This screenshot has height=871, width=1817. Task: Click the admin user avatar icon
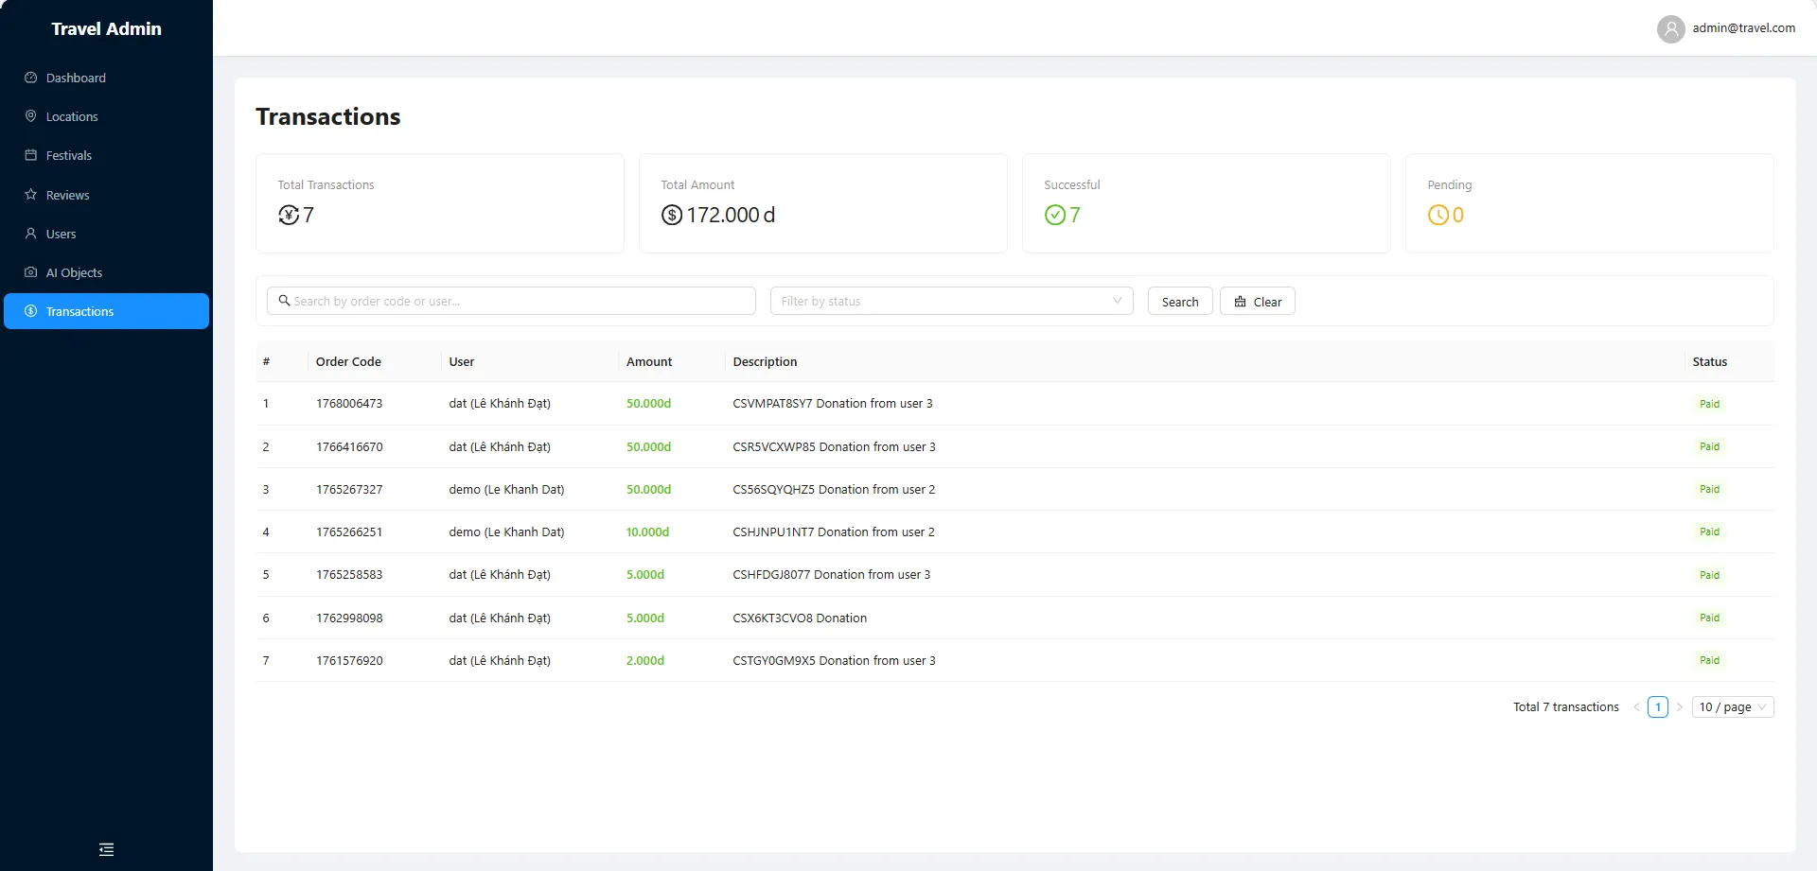1670,28
